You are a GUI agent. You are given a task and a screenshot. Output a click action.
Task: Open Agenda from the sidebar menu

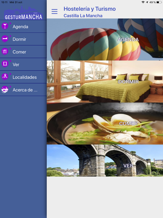pyautogui.click(x=23, y=26)
